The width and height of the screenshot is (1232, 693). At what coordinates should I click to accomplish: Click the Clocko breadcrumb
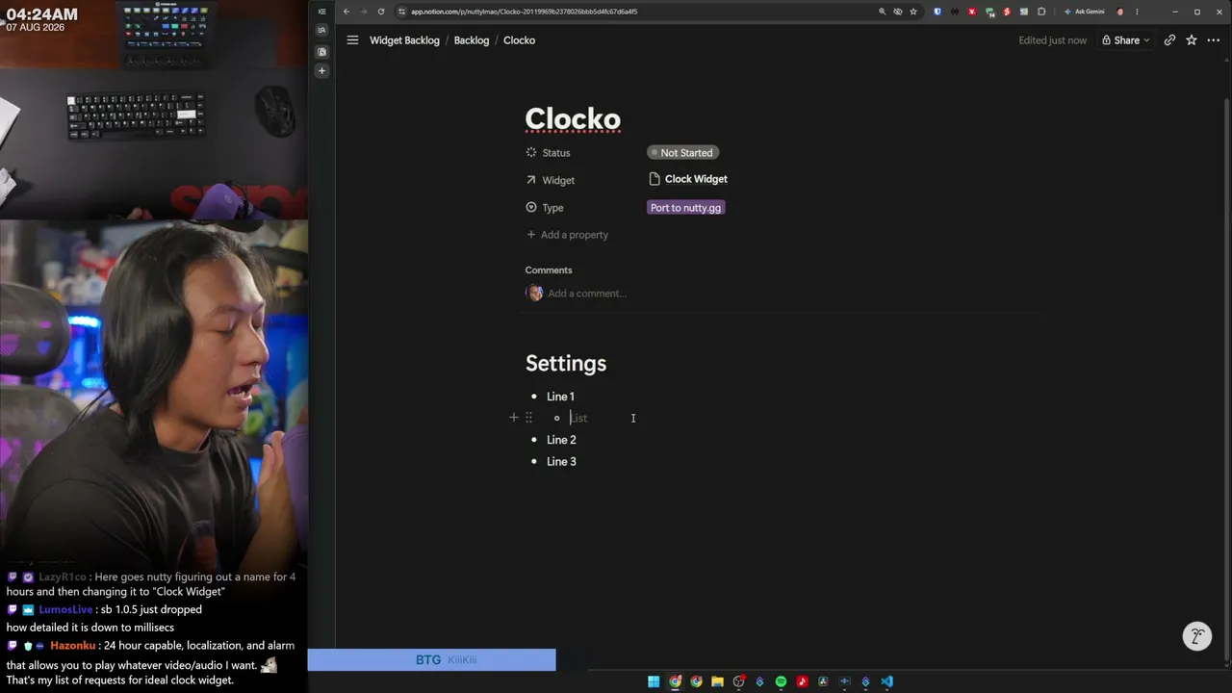tap(519, 40)
